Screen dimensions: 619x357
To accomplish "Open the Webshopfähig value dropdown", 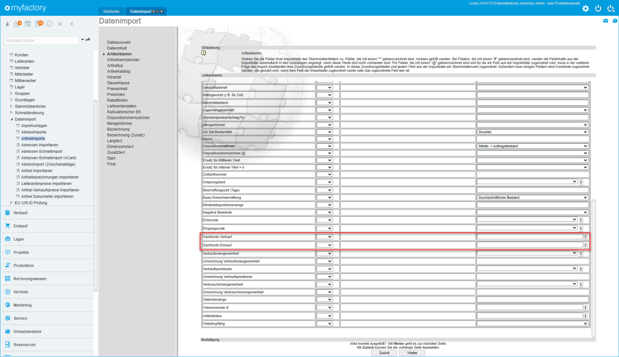I will tap(532, 324).
